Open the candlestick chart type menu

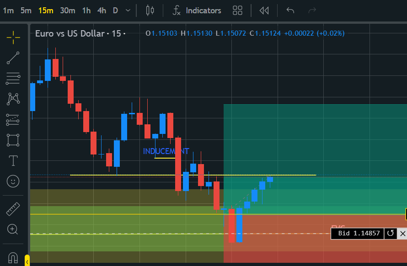150,11
